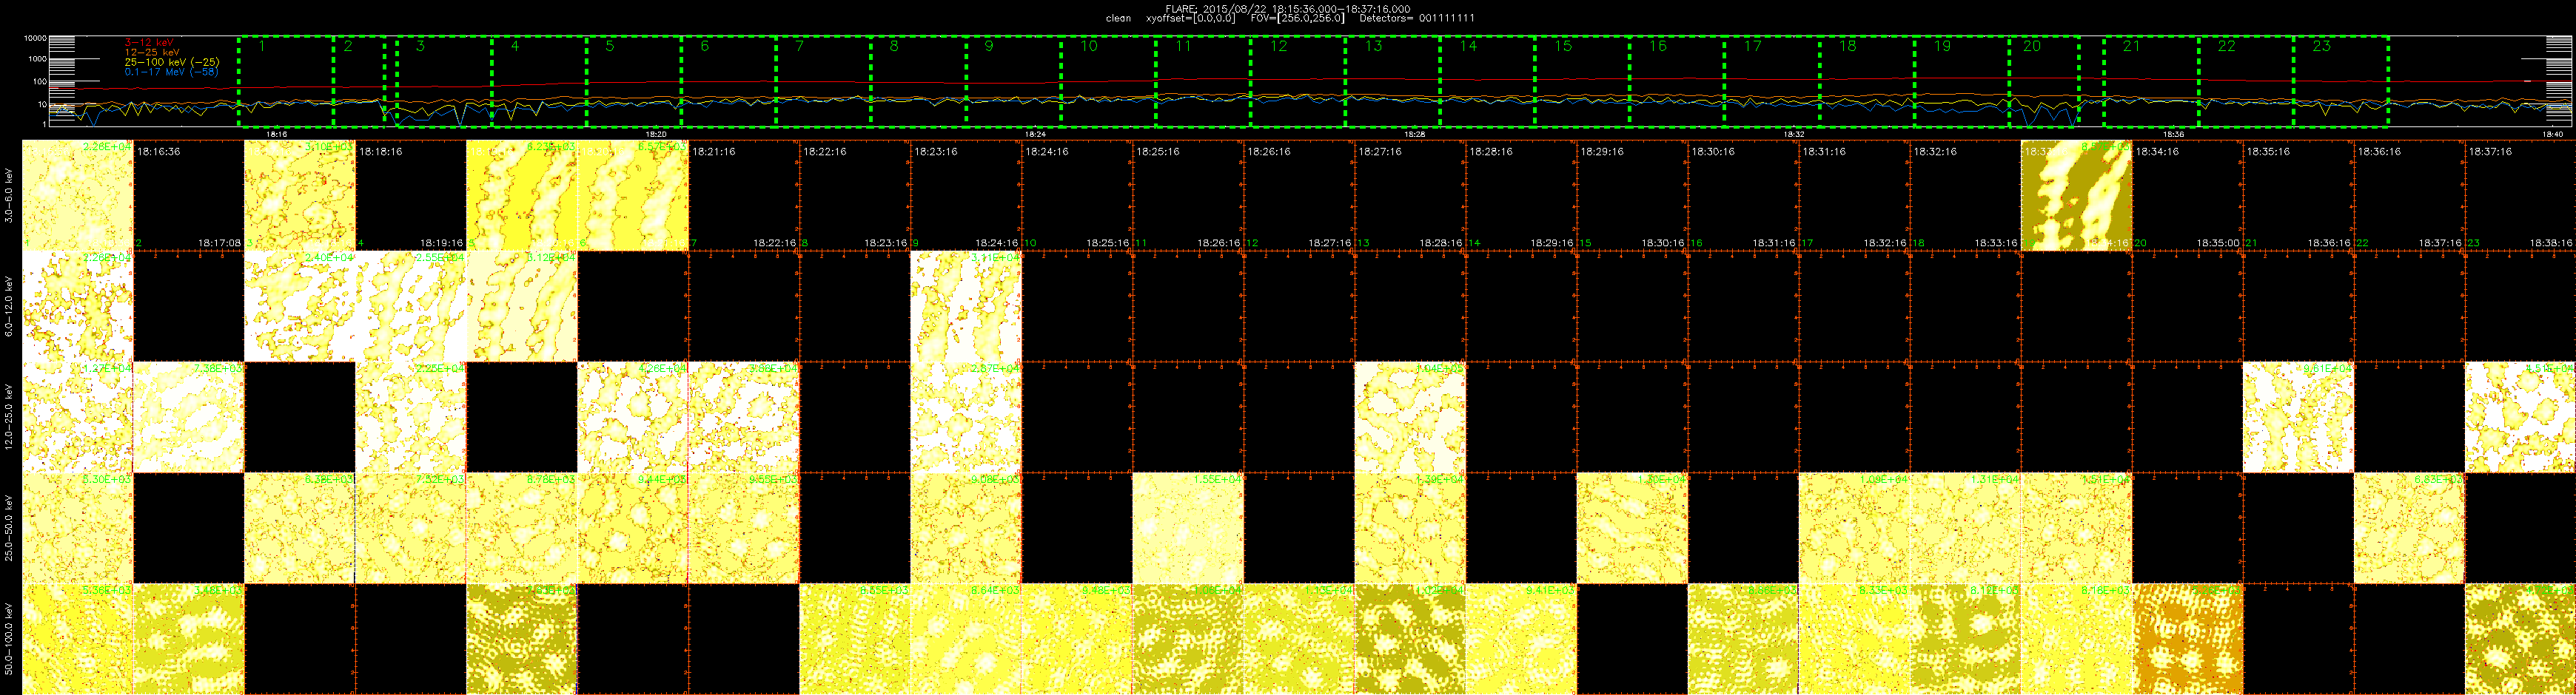Click the FLARE date and time title
Viewport: 2576px width, 695px height.
pyautogui.click(x=1288, y=9)
